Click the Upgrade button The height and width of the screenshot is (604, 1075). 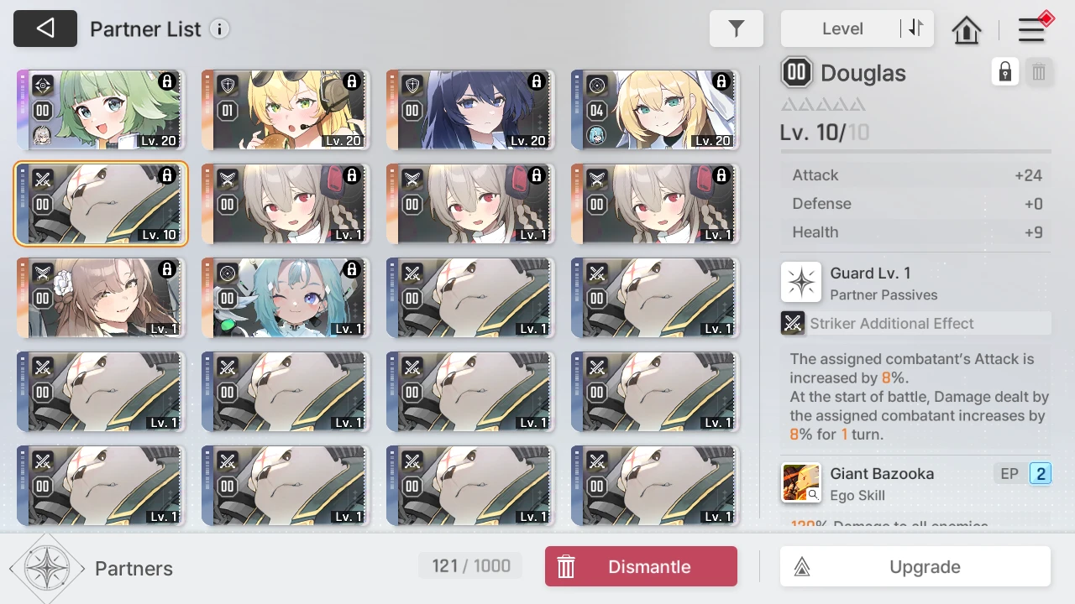915,566
